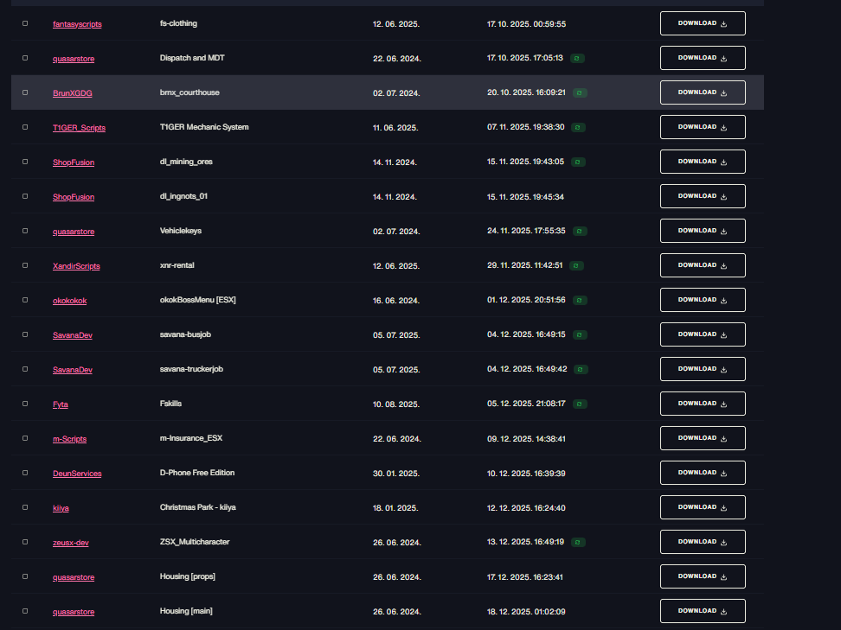
Task: Select the dl_mining_ores checkbox
Action: coord(25,162)
